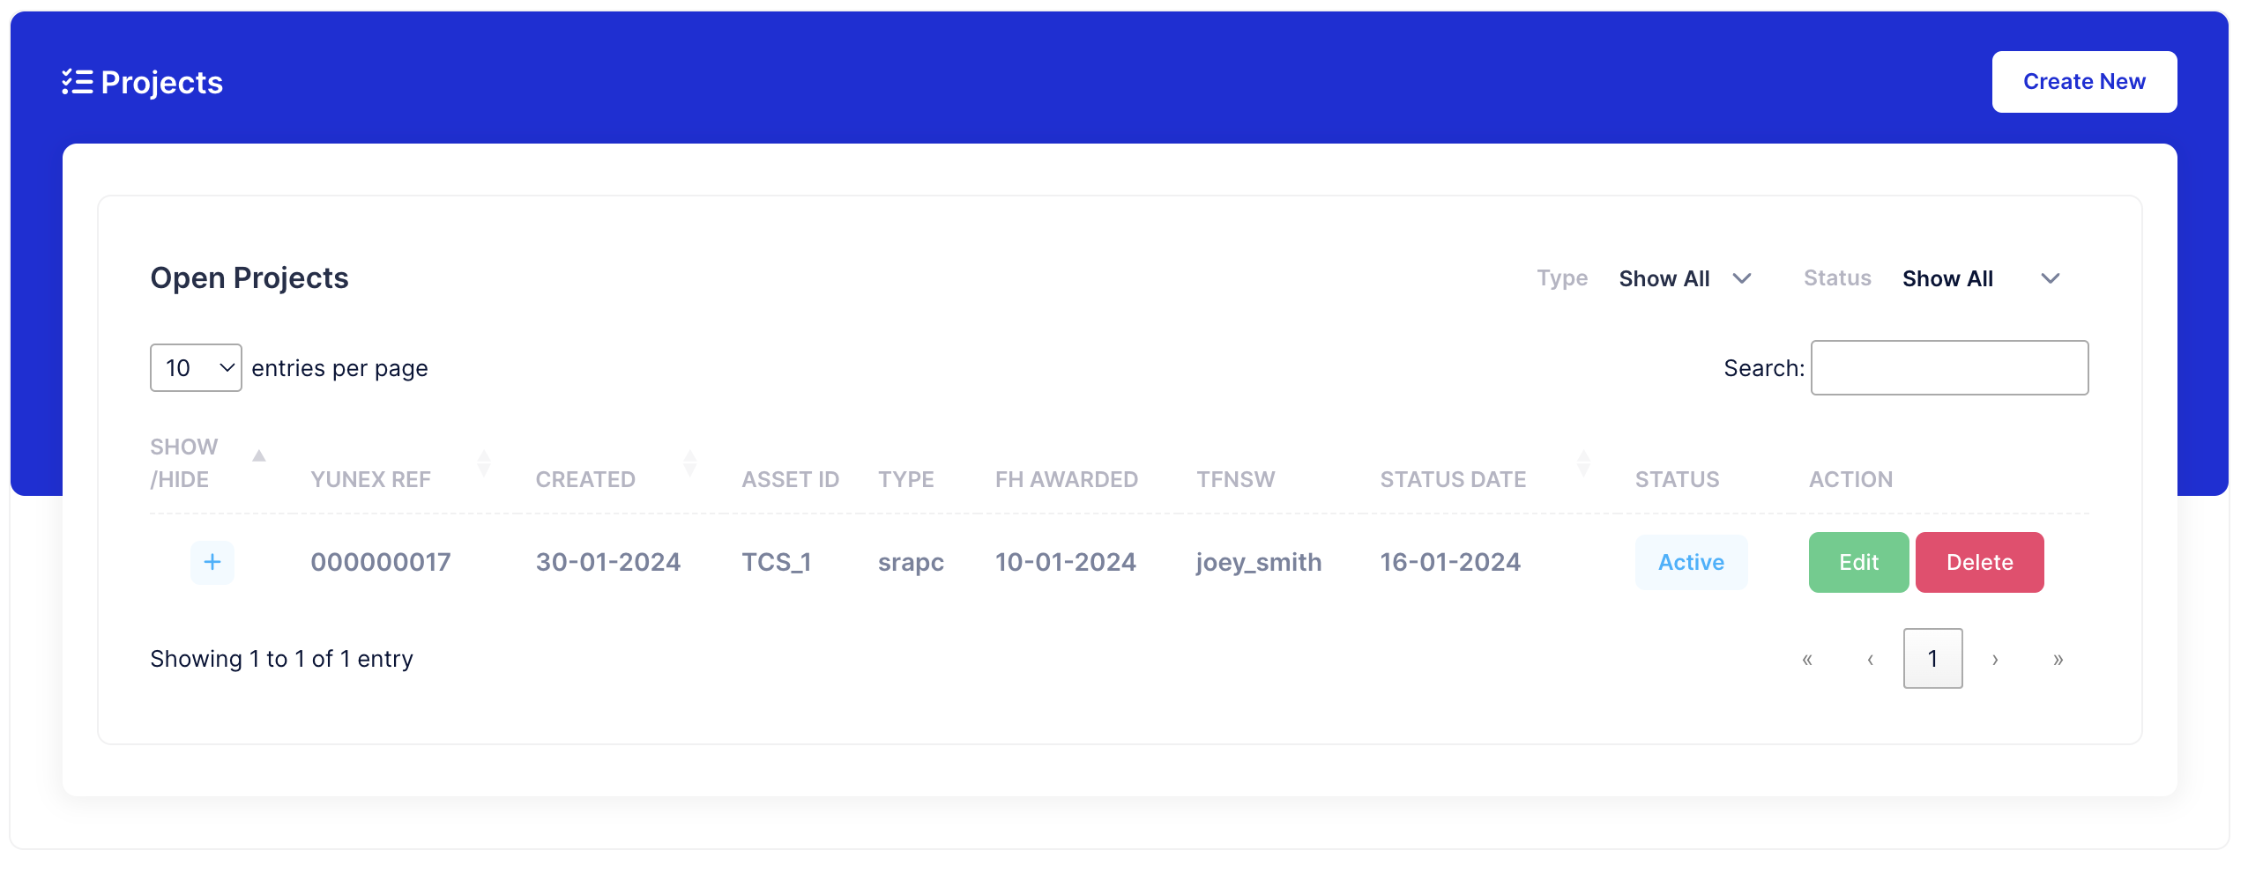The image size is (2248, 872).
Task: Click the Projects checklist icon
Action: click(x=77, y=82)
